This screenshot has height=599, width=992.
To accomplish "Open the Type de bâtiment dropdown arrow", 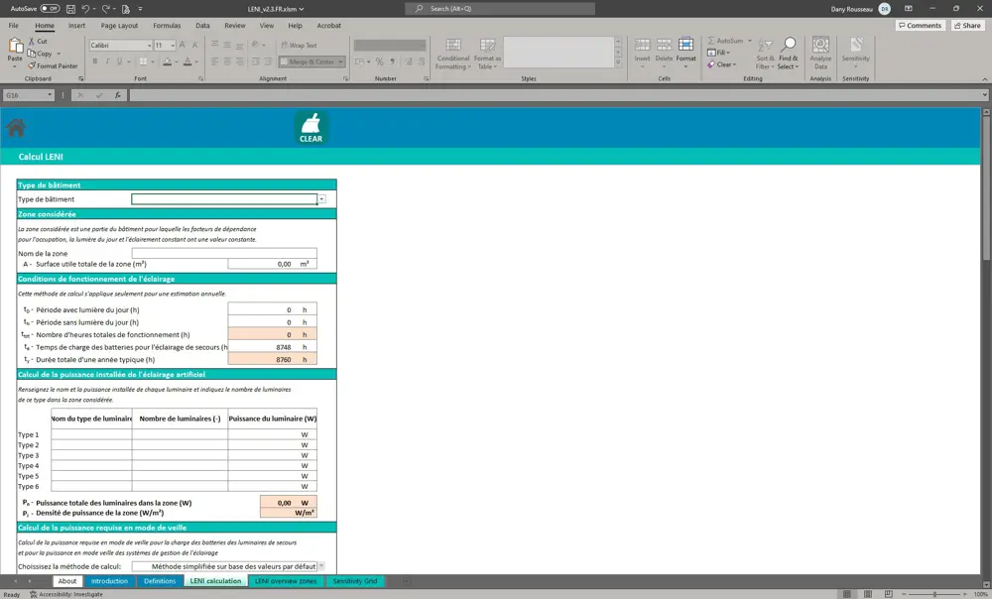I will coord(321,199).
